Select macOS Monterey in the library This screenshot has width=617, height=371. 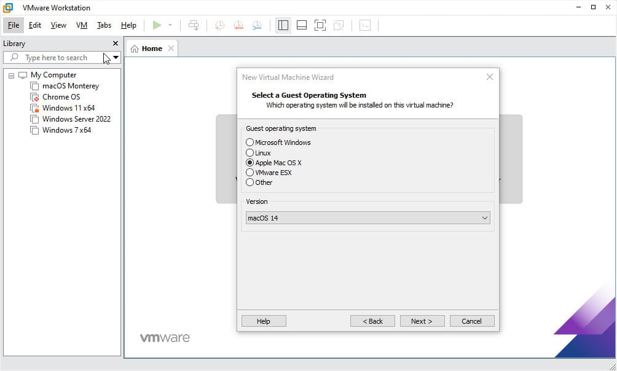[71, 86]
